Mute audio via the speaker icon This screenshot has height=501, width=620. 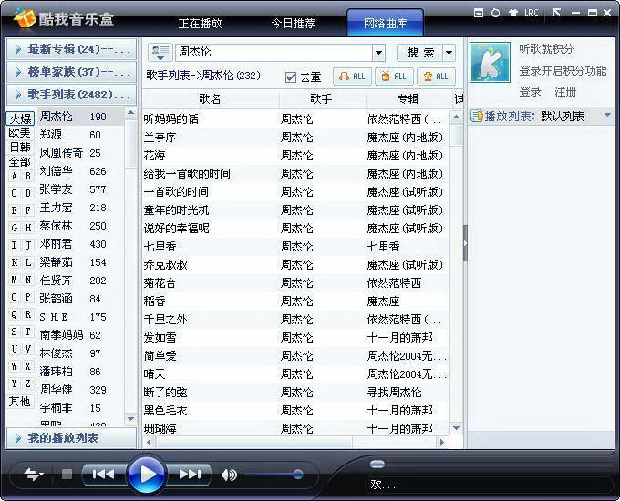point(229,475)
